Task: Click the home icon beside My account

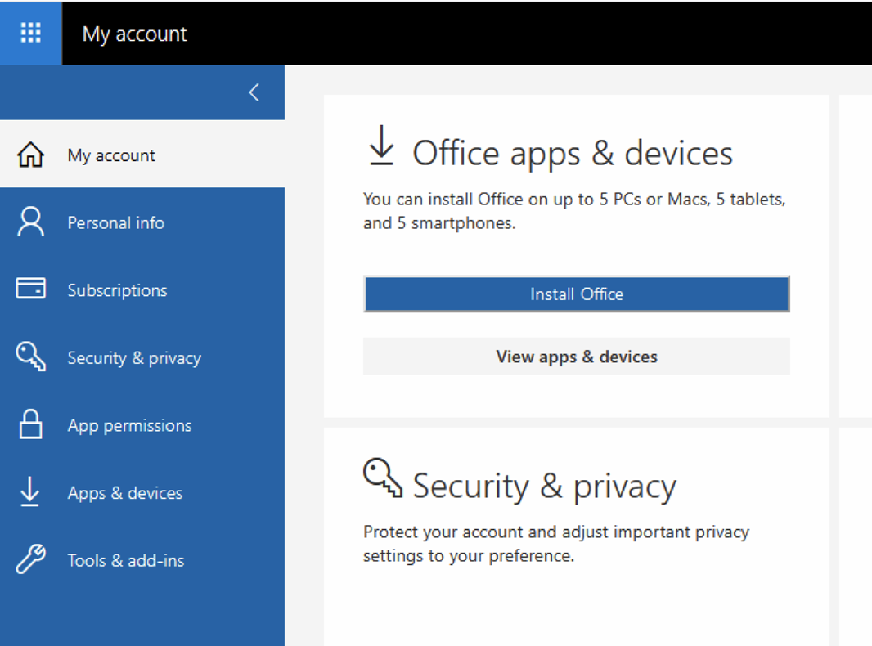Action: tap(30, 155)
